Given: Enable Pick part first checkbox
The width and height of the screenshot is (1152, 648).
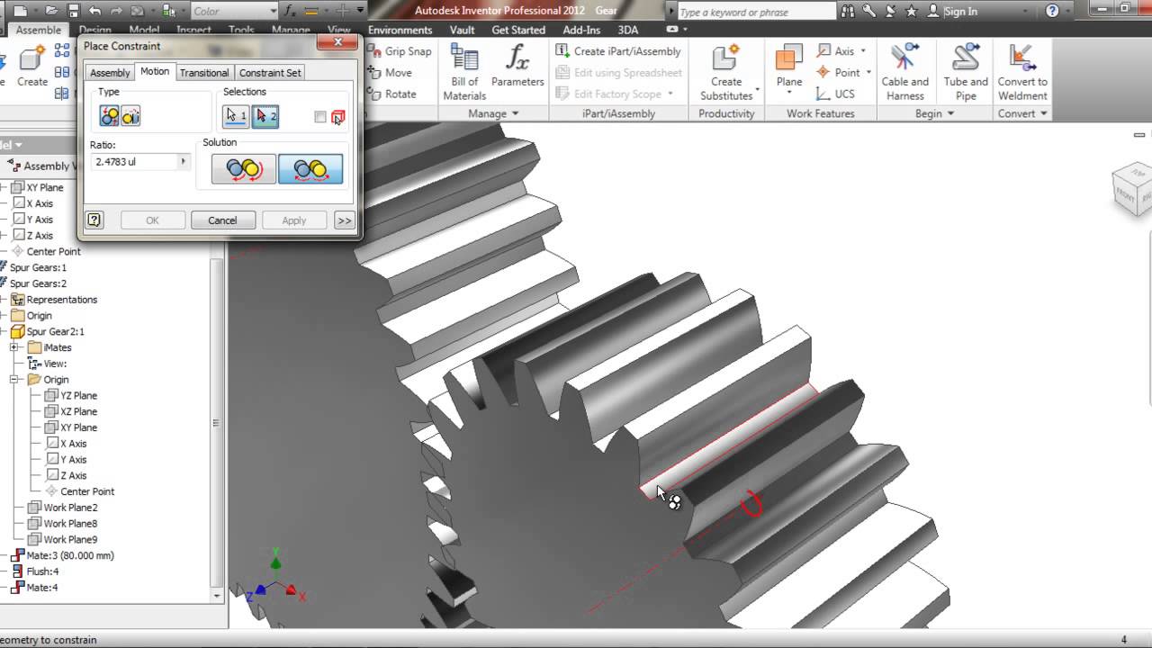Looking at the screenshot, I should [x=319, y=117].
